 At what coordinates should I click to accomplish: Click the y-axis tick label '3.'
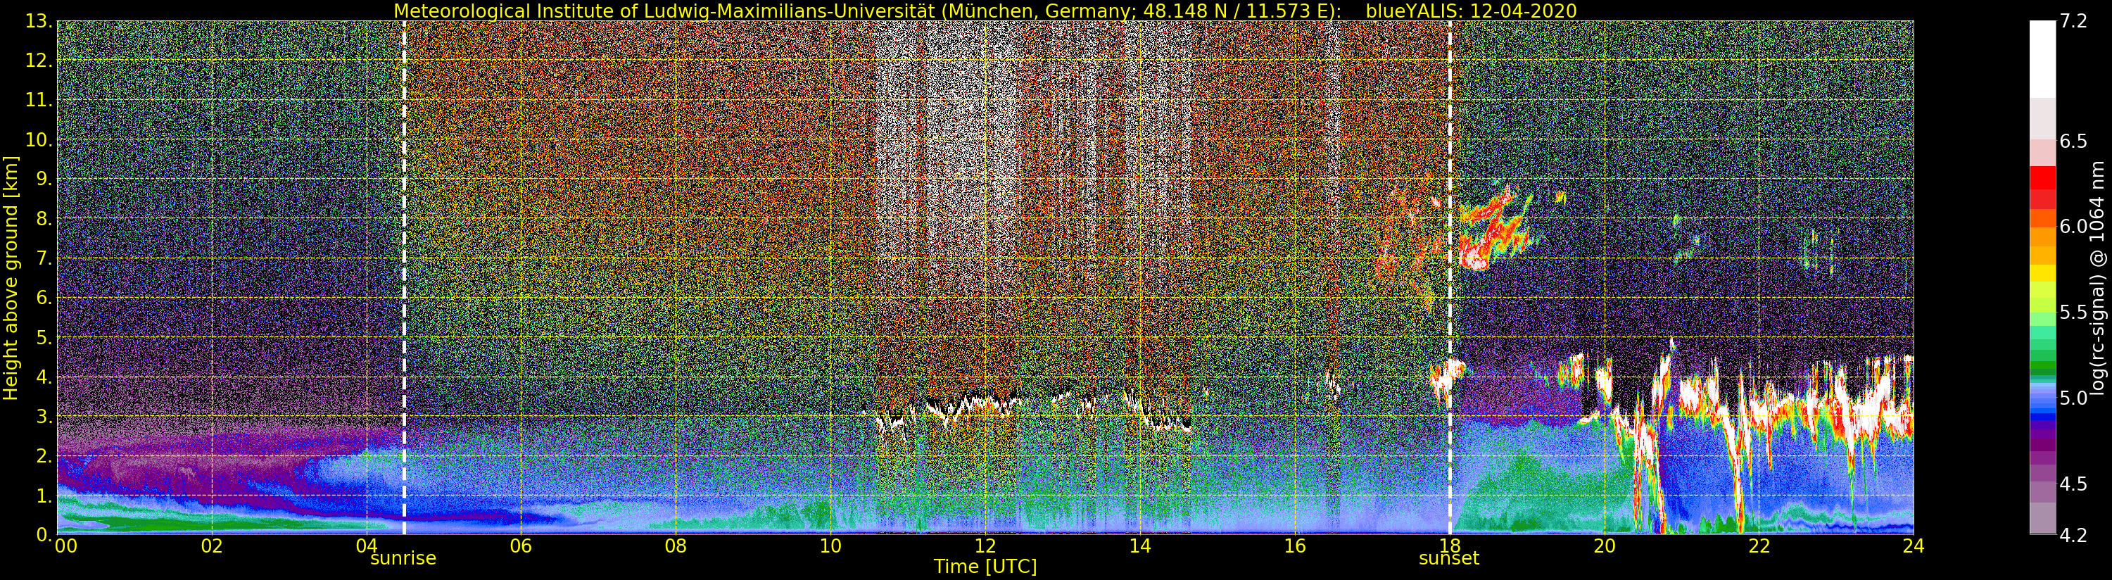click(x=44, y=416)
